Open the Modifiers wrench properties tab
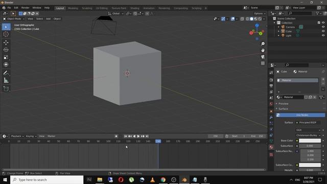The width and height of the screenshot is (327, 184). tap(271, 118)
